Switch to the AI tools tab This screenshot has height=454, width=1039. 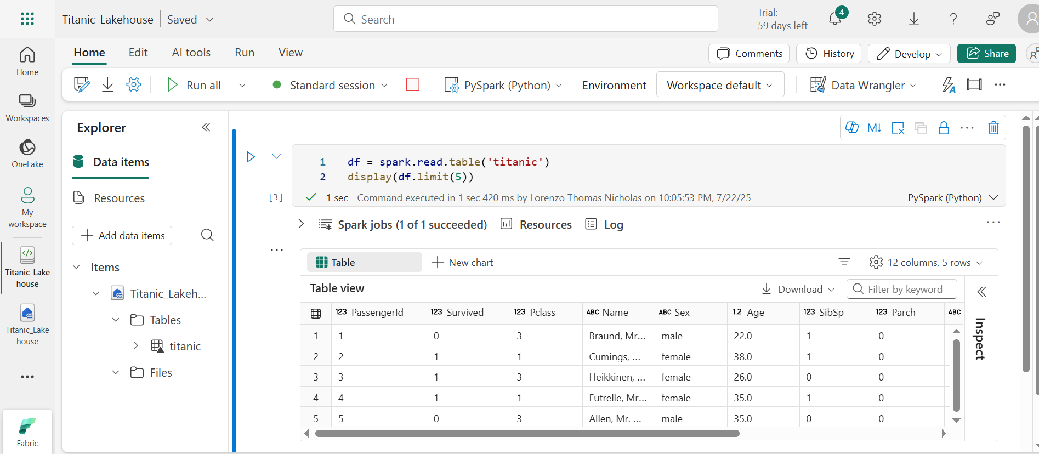[191, 53]
